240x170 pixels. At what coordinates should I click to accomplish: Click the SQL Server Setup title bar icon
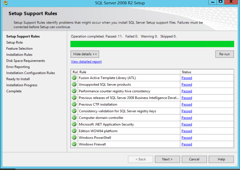coord(5,2)
